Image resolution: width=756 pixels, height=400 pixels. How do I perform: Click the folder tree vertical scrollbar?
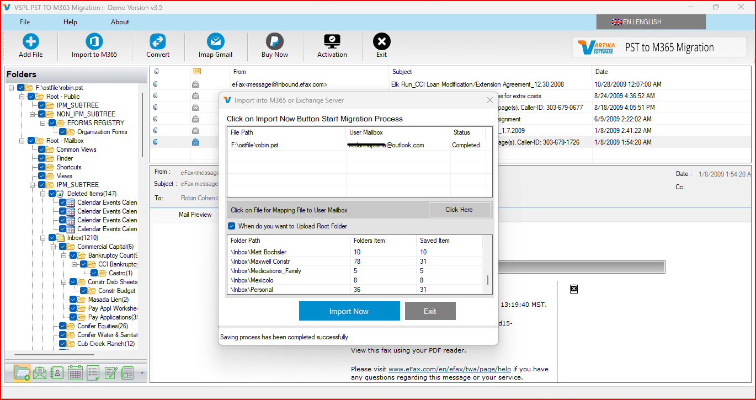[x=143, y=124]
